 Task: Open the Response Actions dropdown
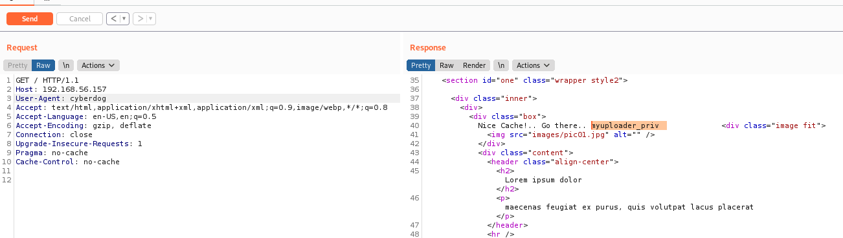534,65
